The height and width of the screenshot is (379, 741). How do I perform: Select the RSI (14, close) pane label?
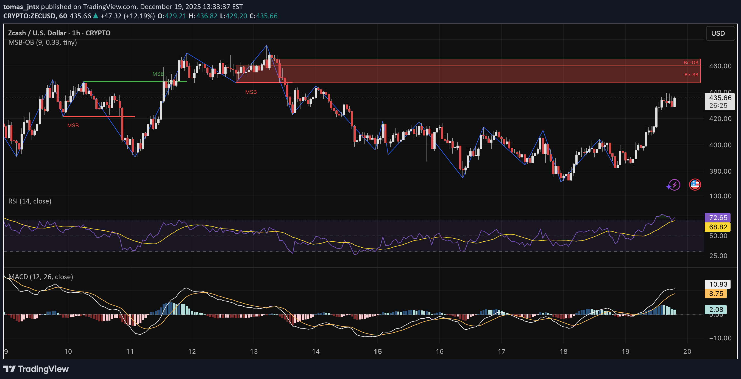[30, 201]
